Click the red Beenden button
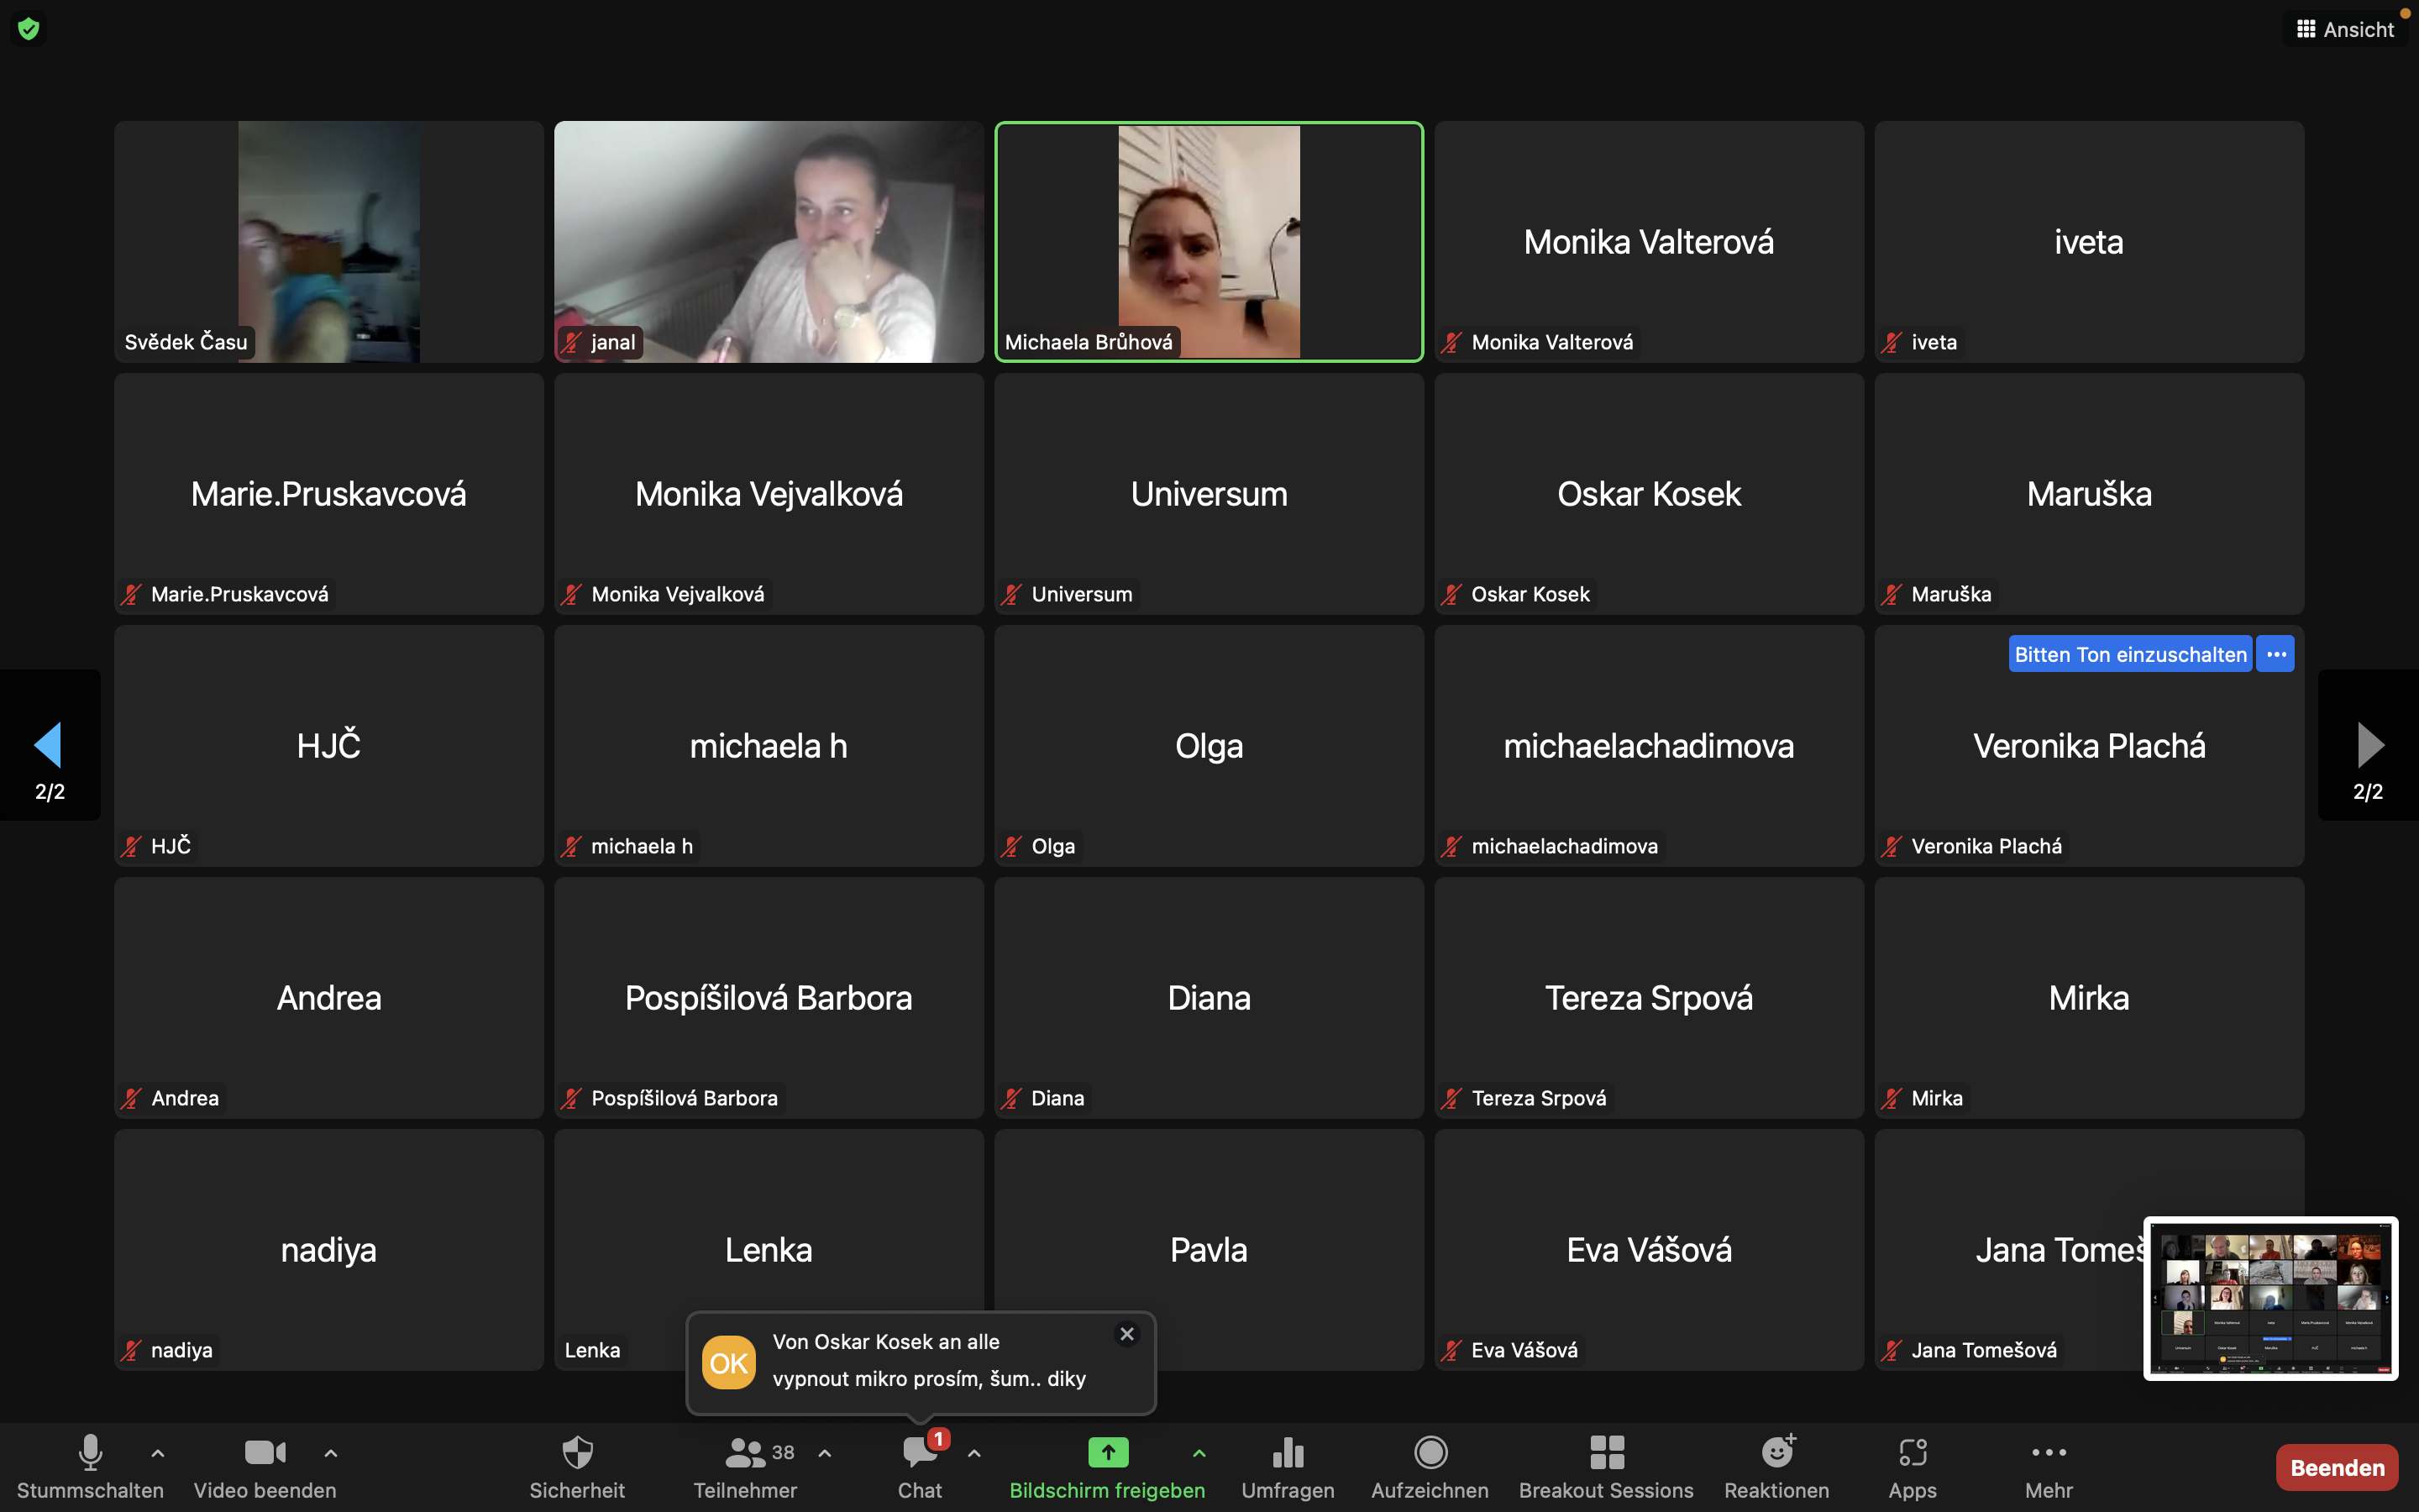Viewport: 2419px width, 1512px height. [2336, 1467]
